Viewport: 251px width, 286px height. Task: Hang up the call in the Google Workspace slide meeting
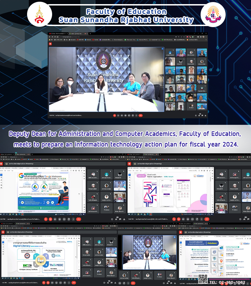pyautogui.click(x=79, y=219)
